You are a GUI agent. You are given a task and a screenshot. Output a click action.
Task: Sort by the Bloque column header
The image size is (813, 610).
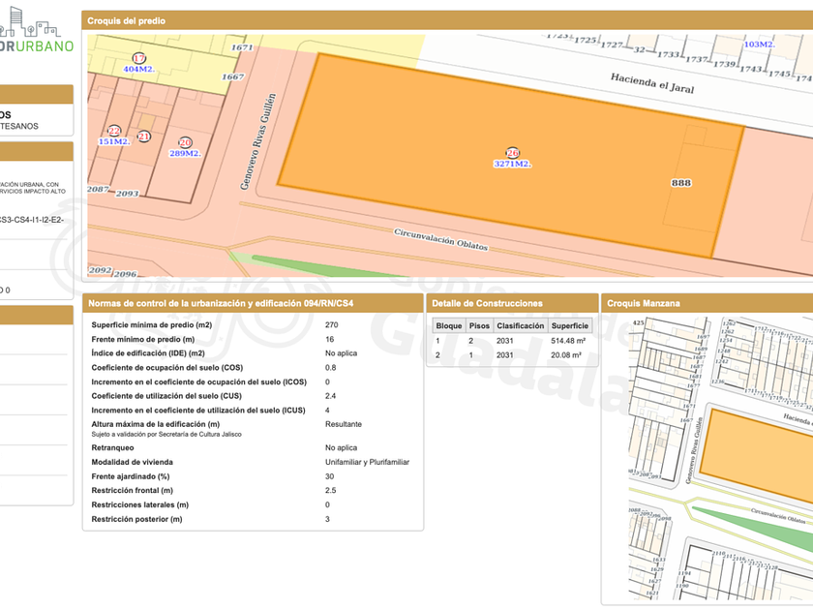(449, 325)
